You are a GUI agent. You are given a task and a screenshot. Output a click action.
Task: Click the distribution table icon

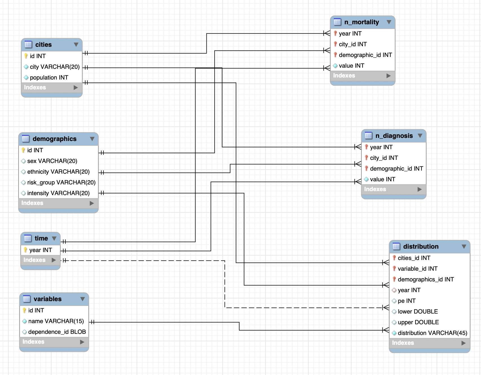pos(396,246)
